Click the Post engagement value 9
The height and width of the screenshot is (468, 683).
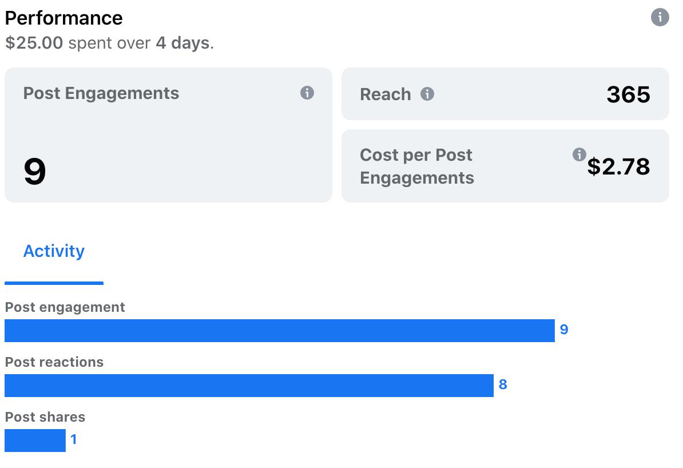pos(564,330)
